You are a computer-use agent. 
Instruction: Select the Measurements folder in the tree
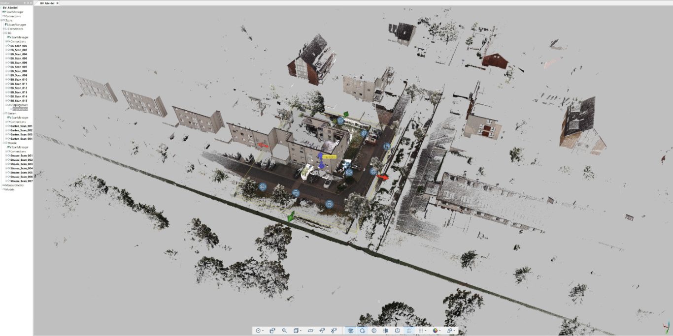(14, 185)
